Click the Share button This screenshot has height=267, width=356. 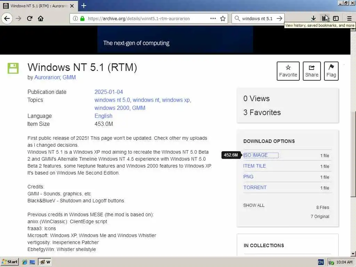coord(312,71)
